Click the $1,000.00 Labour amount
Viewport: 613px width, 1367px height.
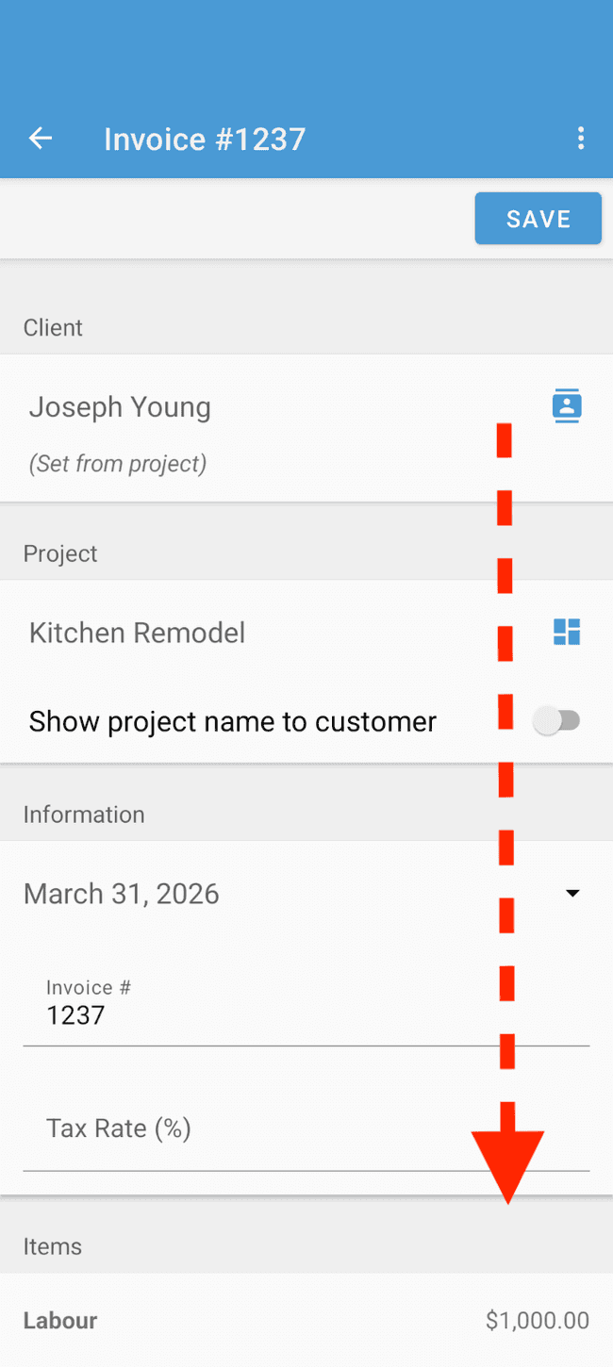click(538, 1320)
